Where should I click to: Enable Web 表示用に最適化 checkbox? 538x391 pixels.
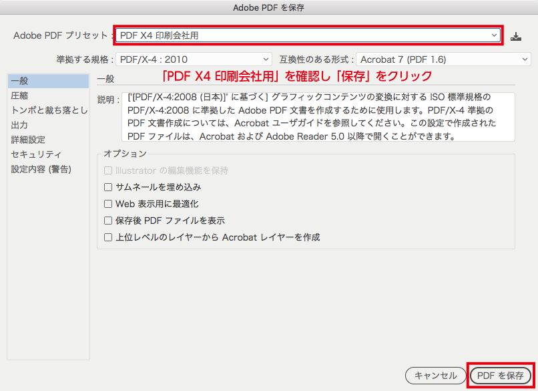[x=108, y=204]
